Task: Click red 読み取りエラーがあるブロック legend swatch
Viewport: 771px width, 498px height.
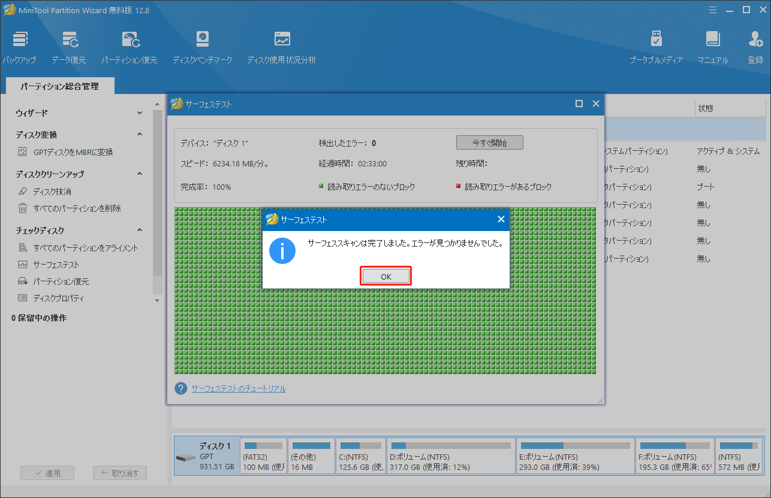Action: point(459,187)
